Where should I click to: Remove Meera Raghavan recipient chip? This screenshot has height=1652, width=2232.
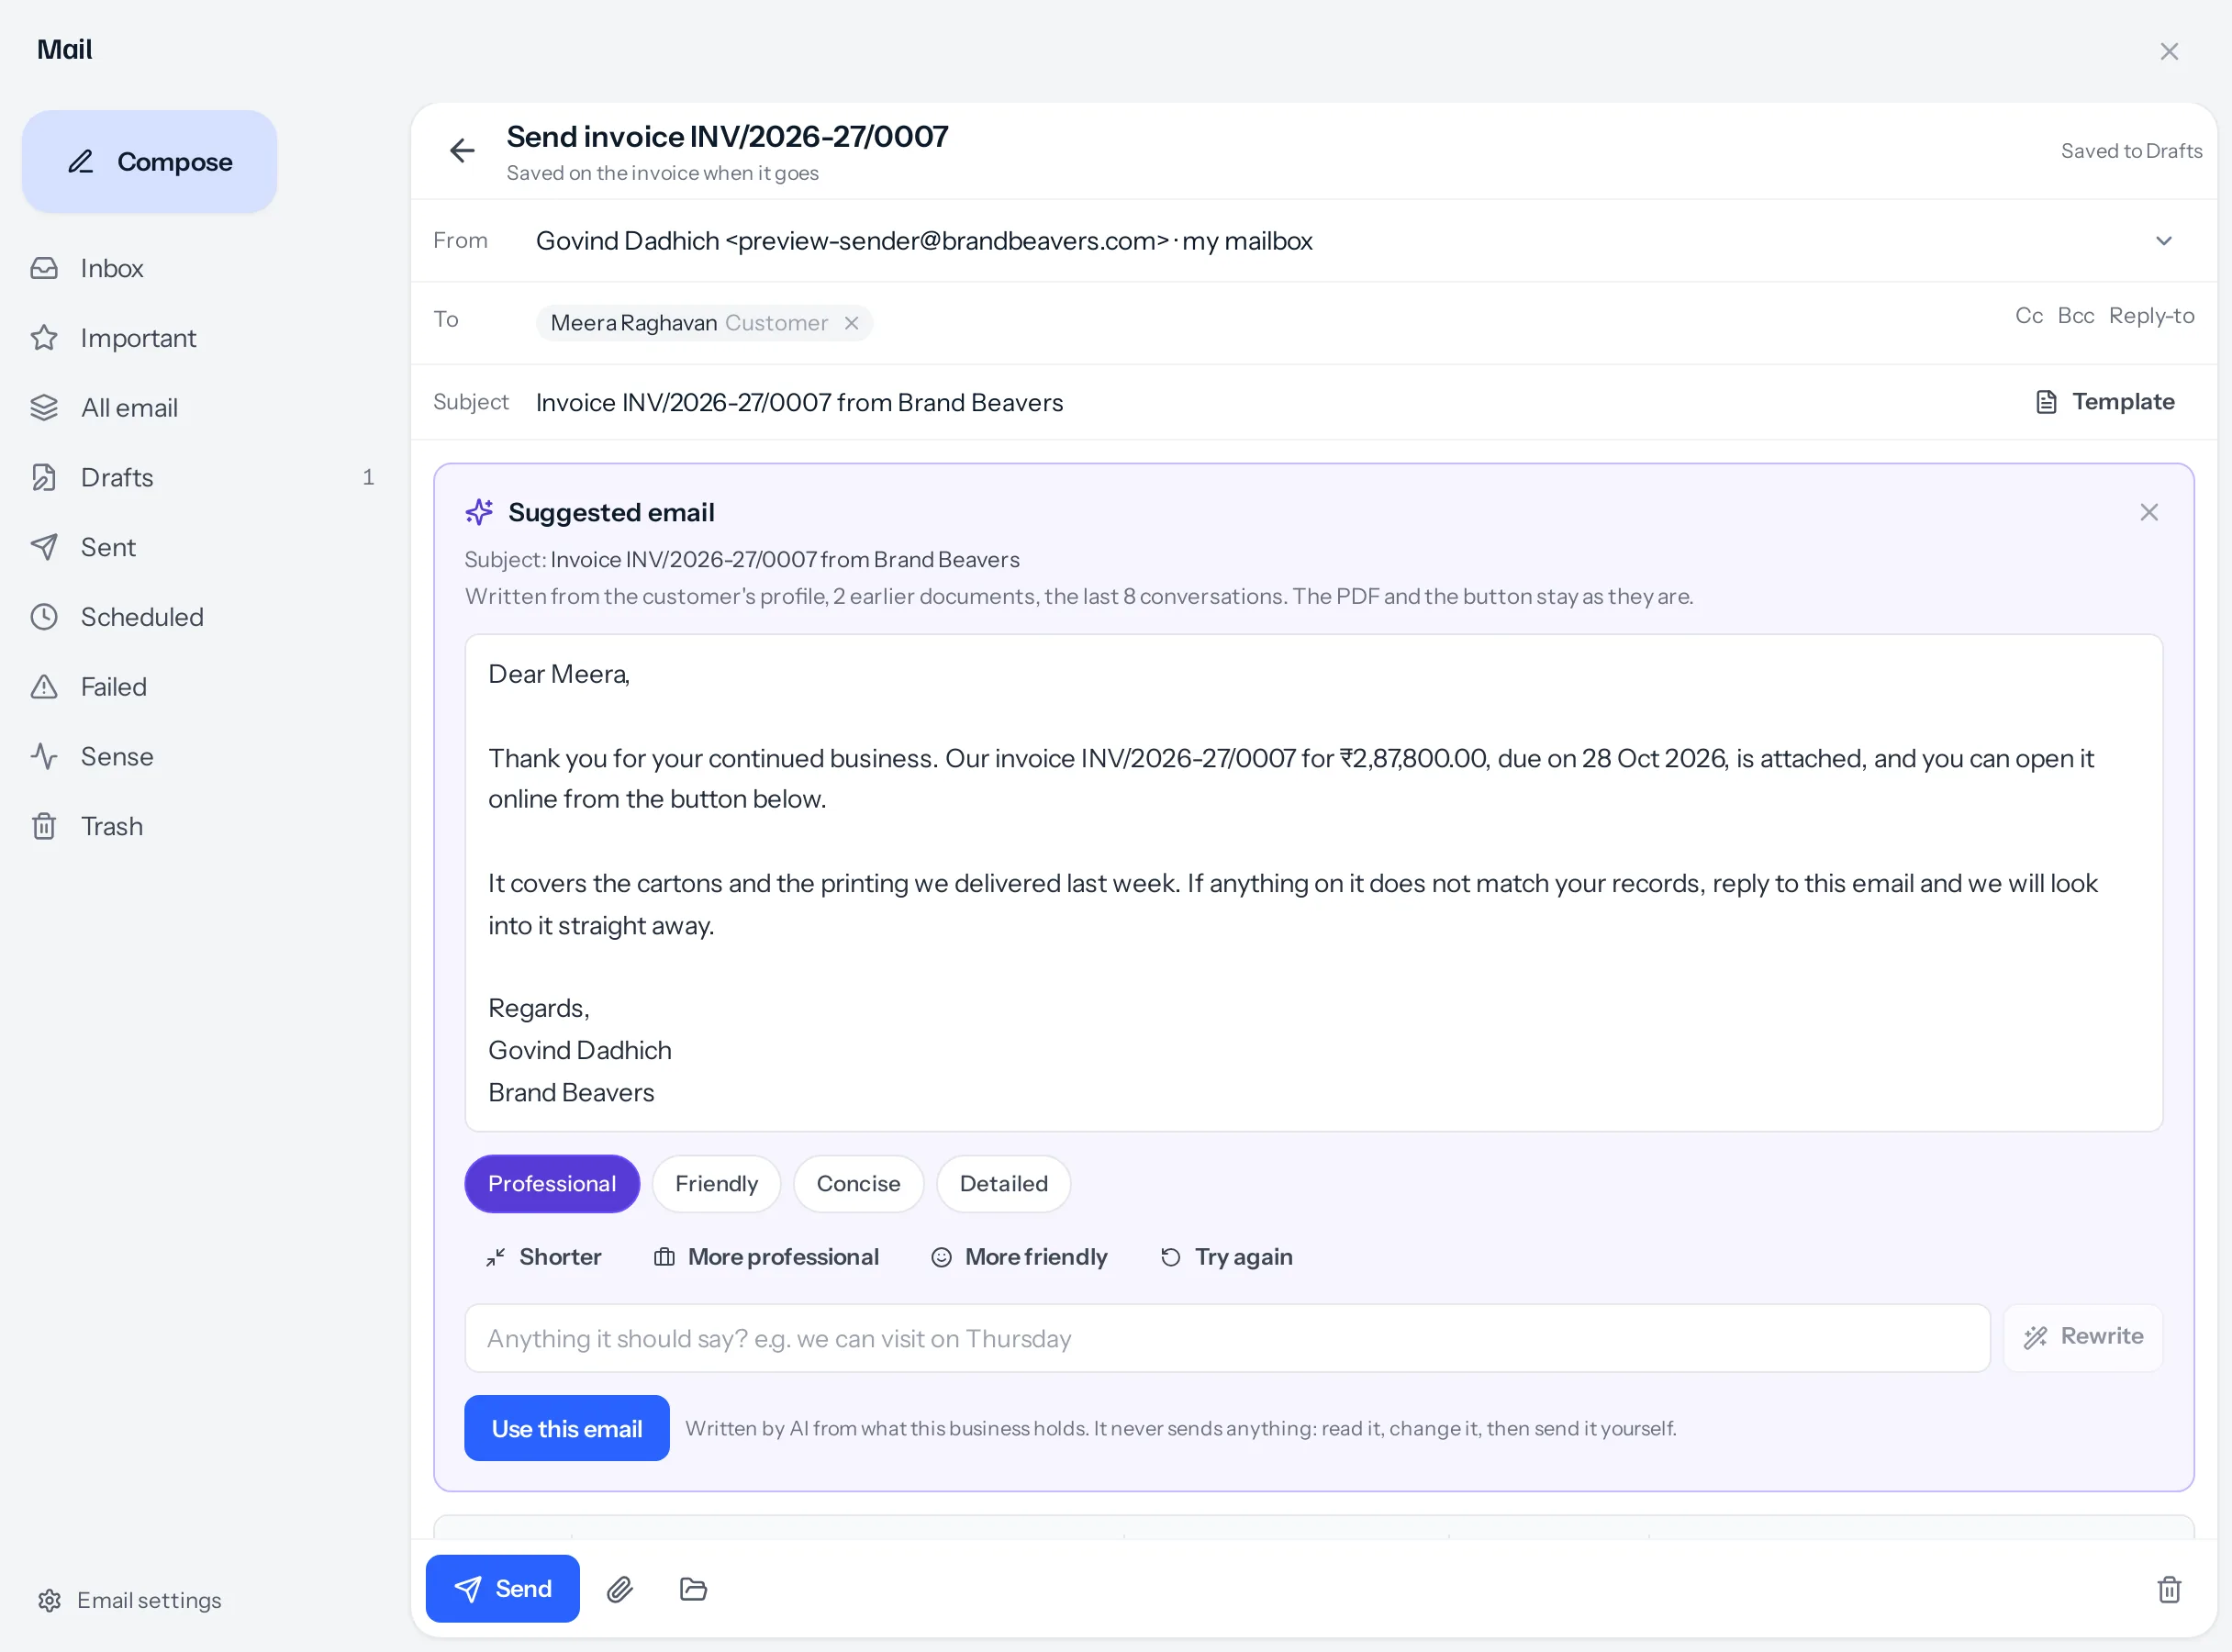pyautogui.click(x=852, y=323)
